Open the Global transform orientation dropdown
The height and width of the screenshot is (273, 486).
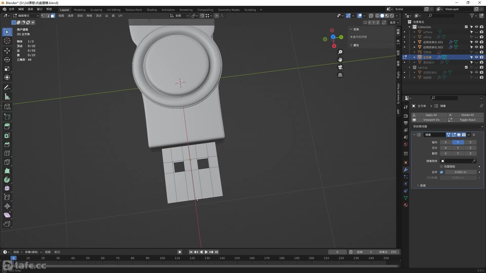click(179, 16)
